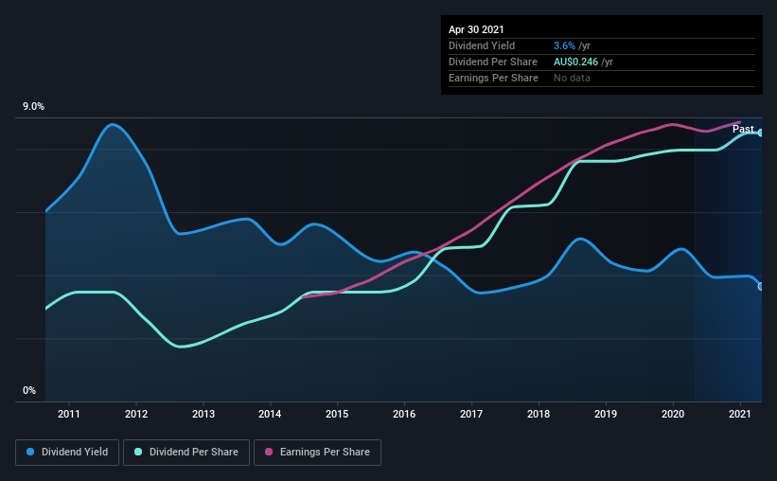Select the 2012 x-axis label
Image resolution: width=777 pixels, height=481 pixels.
tap(136, 414)
